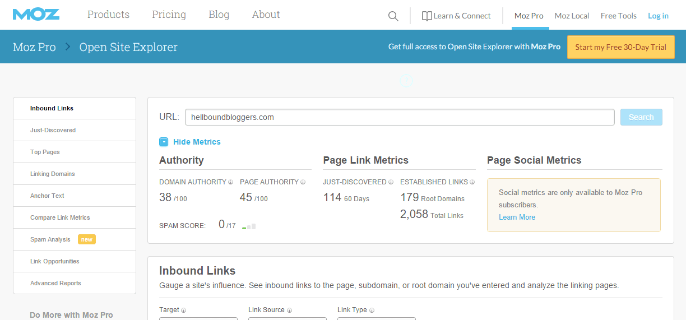Open Just-Discovered in sidebar
Image resolution: width=686 pixels, height=320 pixels.
[75, 130]
